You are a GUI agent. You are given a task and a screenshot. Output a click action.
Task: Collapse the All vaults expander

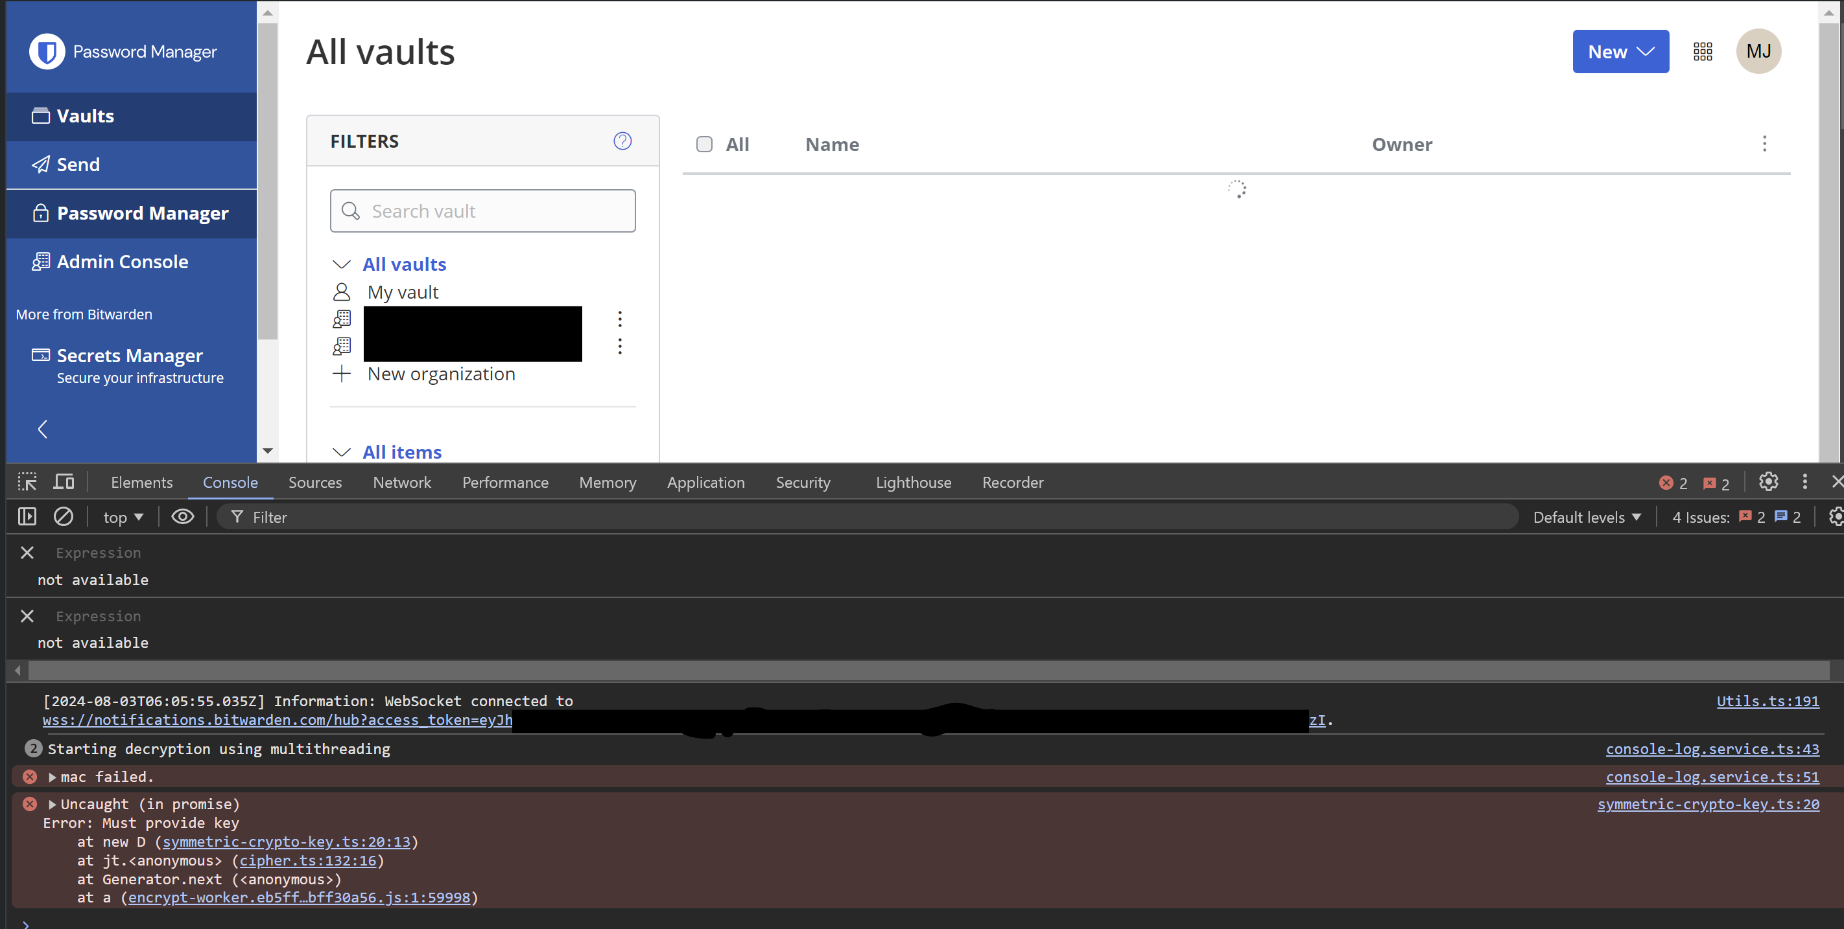(343, 263)
